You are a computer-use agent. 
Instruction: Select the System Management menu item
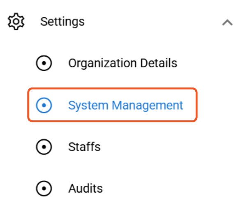point(112,105)
